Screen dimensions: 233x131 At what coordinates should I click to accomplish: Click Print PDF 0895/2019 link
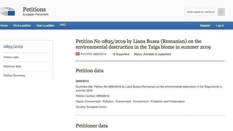pos(93,54)
